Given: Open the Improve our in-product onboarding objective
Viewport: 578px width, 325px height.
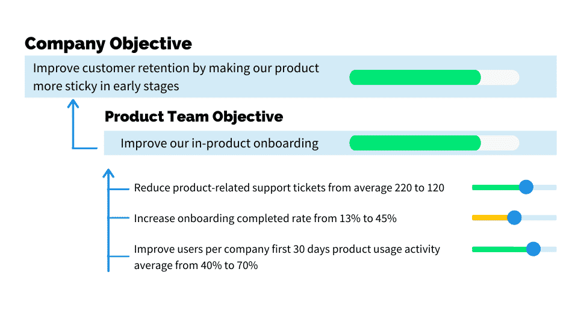Looking at the screenshot, I should point(219,143).
